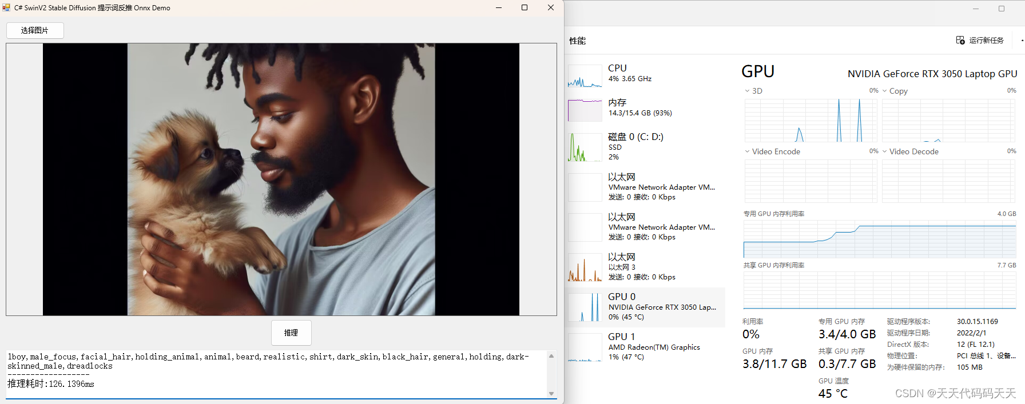
Task: Click the Video Encode usage graph
Action: tap(811, 181)
